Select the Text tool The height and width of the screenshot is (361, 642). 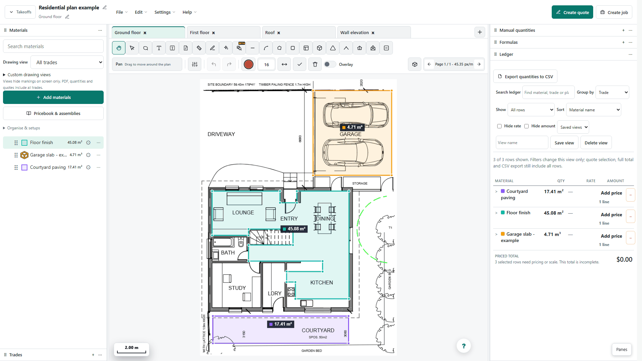[159, 48]
